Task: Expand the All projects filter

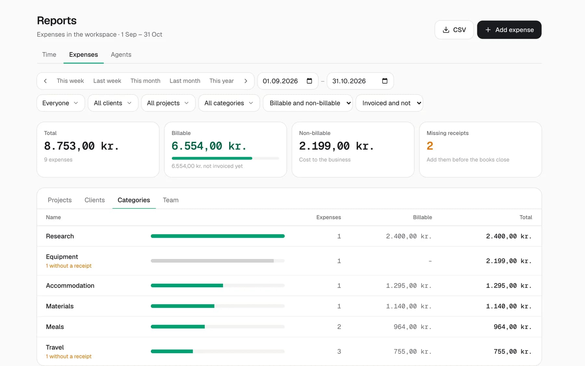Action: [168, 103]
